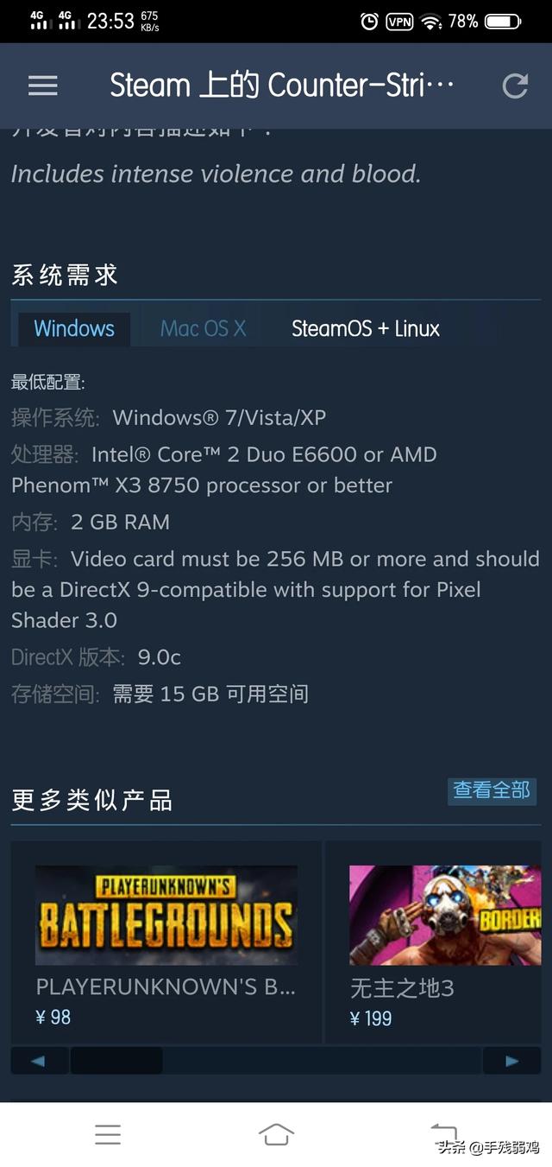Open the browser bottom menu icon

pos(108,1134)
